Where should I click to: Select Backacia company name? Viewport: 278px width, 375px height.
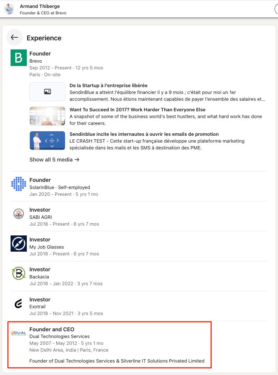click(x=39, y=277)
